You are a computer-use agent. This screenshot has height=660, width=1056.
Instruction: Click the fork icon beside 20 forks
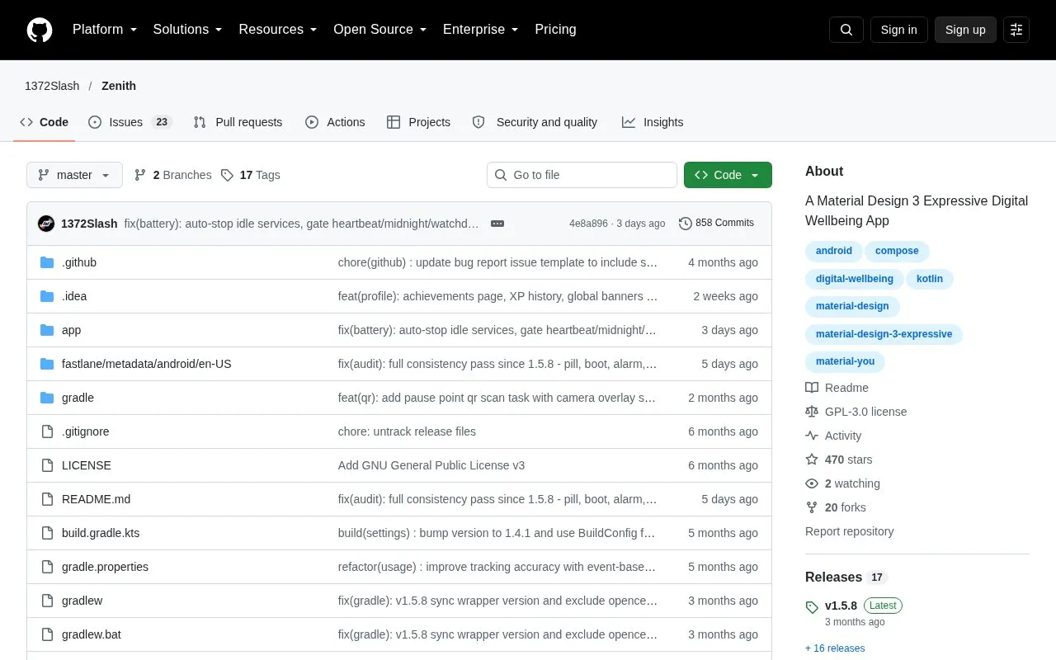[812, 507]
